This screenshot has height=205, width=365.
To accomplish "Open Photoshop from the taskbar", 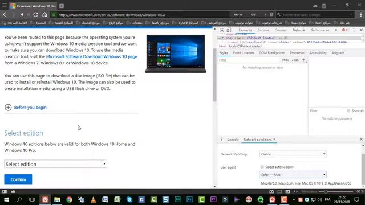I will click(x=189, y=199).
